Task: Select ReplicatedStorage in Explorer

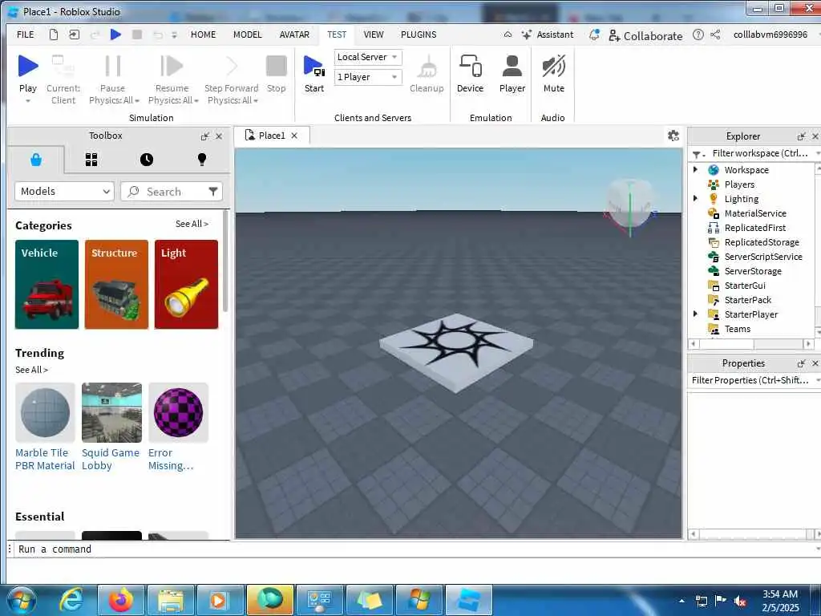Action: click(762, 242)
